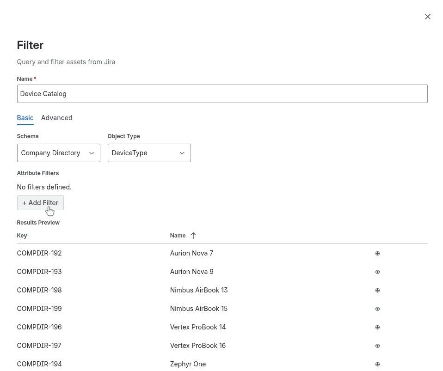Click the plus icon for Nimbus AirBook 15

click(x=377, y=309)
